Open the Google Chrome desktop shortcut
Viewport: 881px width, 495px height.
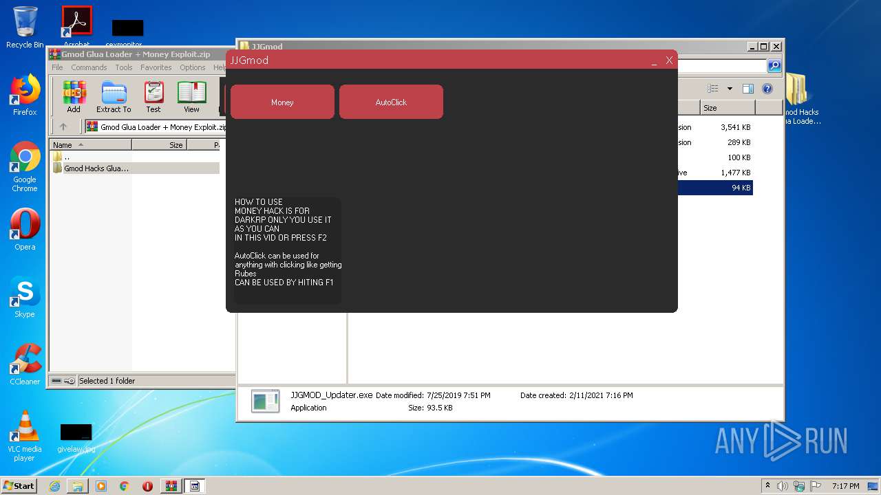click(x=25, y=166)
